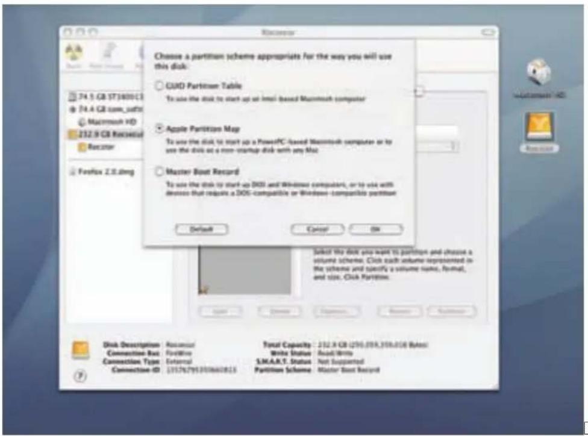Viewport: 588px width, 436px height.
Task: Click the toolbar hide pill in title bar
Action: tap(488, 33)
